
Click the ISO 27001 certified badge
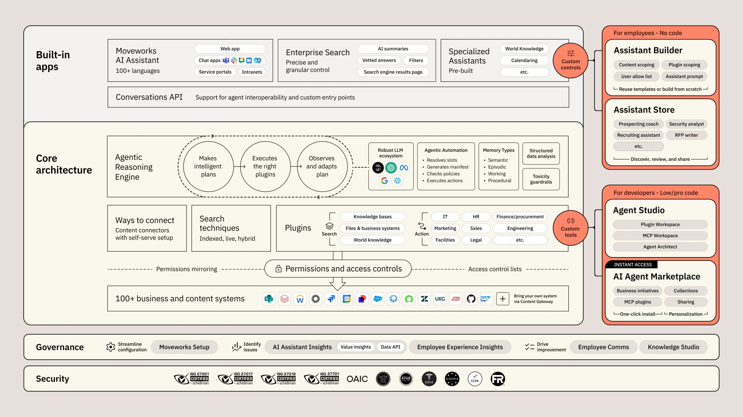click(192, 379)
